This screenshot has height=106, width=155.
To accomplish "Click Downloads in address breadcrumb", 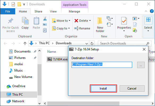I will tap(64, 43).
